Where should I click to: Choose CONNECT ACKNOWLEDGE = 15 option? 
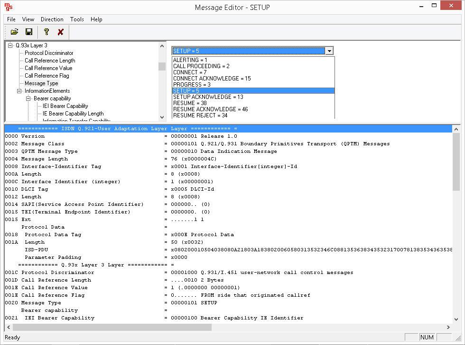(x=253, y=79)
